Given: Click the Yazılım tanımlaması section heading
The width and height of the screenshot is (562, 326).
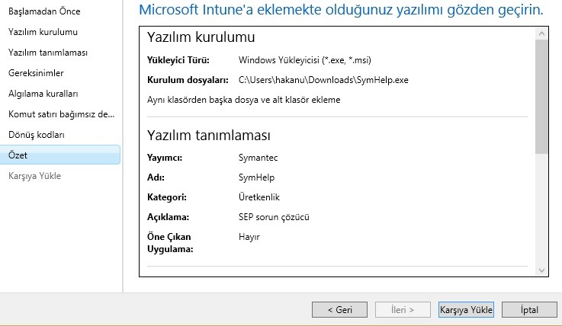Looking at the screenshot, I should click(209, 136).
